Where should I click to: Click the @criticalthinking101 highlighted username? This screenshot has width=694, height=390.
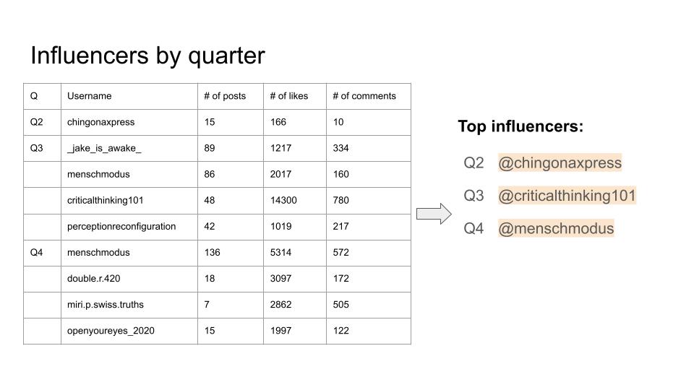(x=567, y=195)
